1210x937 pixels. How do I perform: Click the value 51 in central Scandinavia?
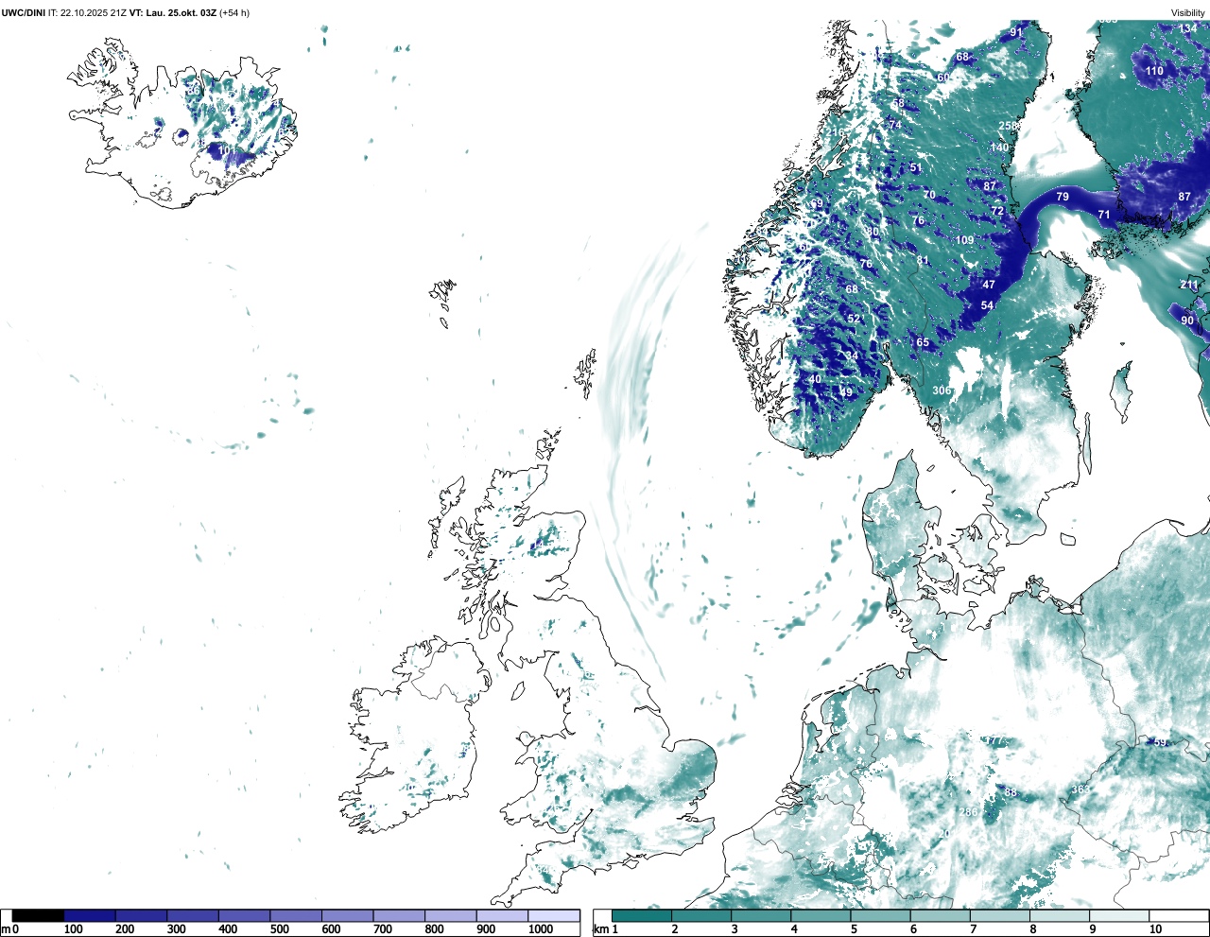[x=916, y=168]
